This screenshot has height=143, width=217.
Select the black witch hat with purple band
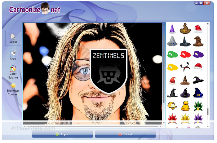[198, 80]
